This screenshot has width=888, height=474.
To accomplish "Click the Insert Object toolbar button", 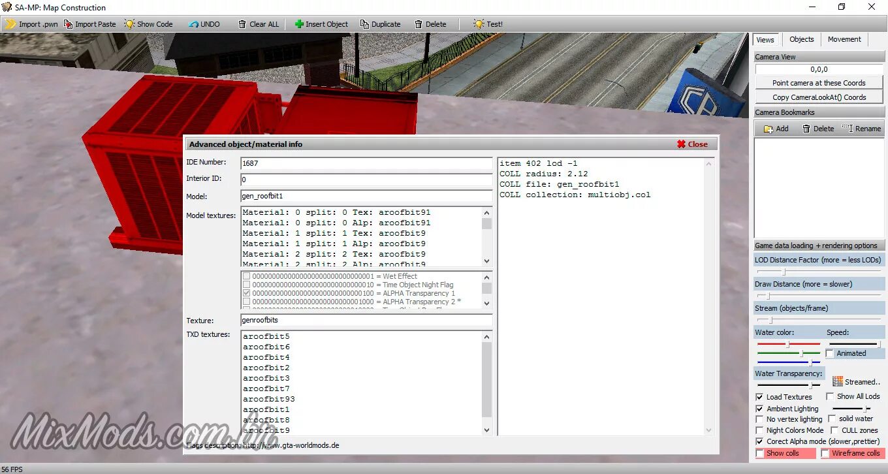I will (321, 24).
